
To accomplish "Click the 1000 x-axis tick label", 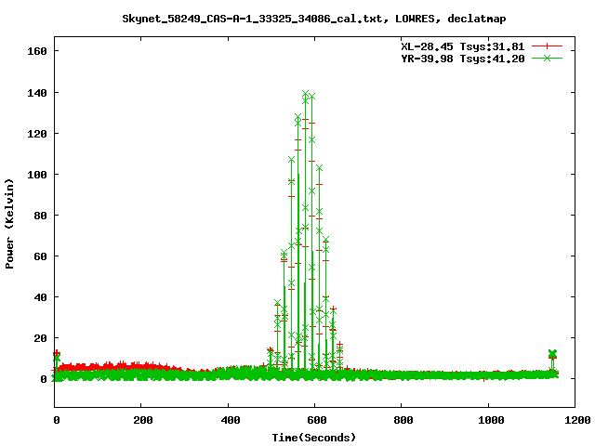I will coord(491,420).
